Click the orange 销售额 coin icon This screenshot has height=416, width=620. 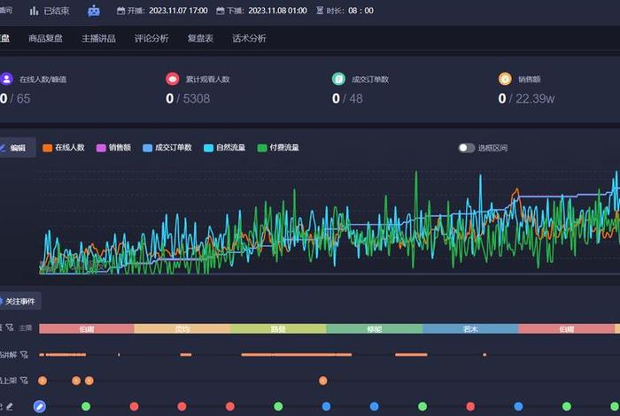[505, 79]
